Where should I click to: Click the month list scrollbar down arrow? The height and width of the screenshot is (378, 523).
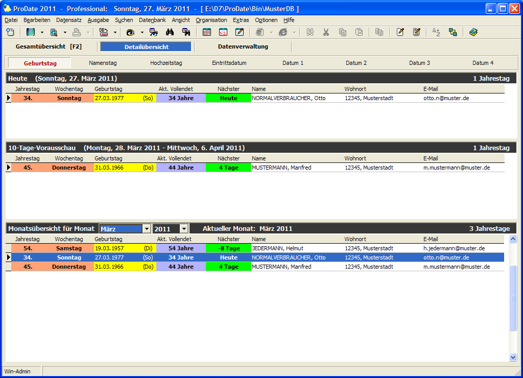pyautogui.click(x=513, y=358)
